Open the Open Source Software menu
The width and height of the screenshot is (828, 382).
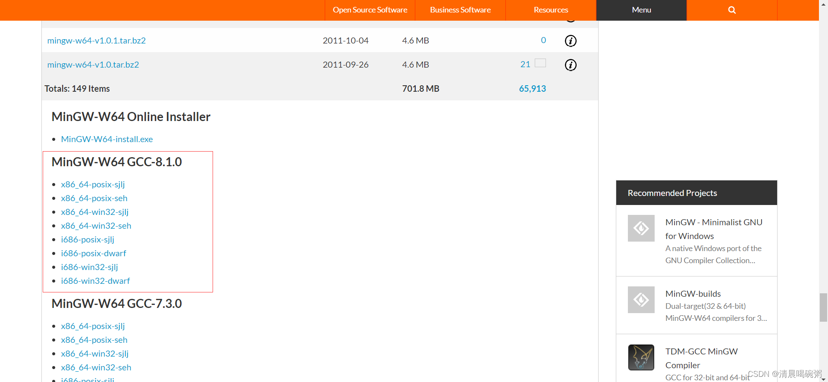(370, 10)
